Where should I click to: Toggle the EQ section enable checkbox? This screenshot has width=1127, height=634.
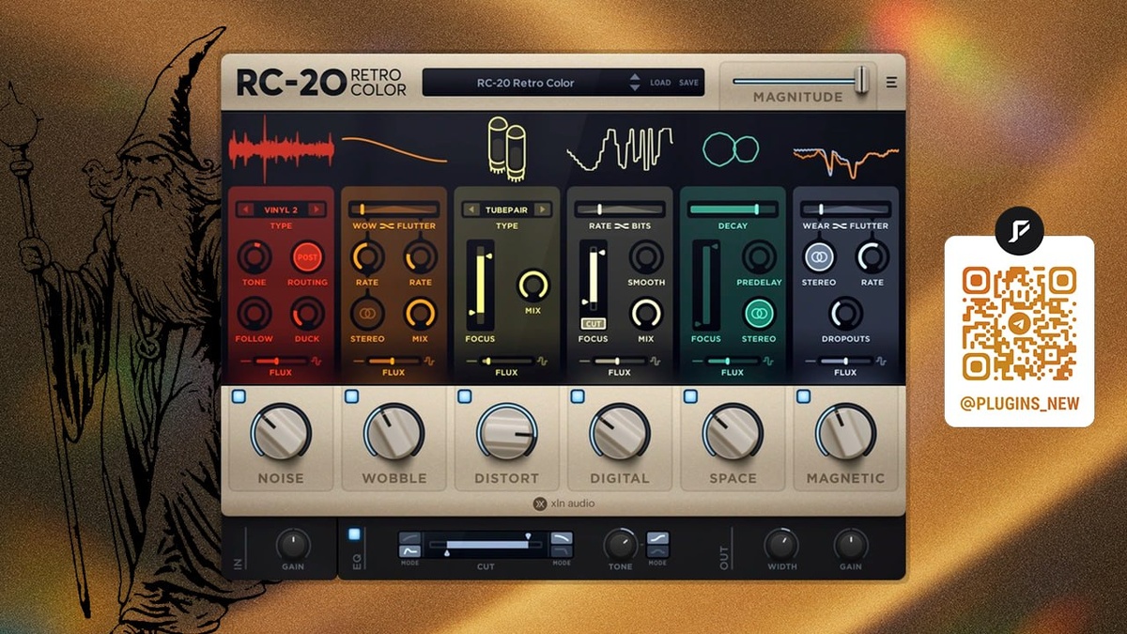click(354, 534)
